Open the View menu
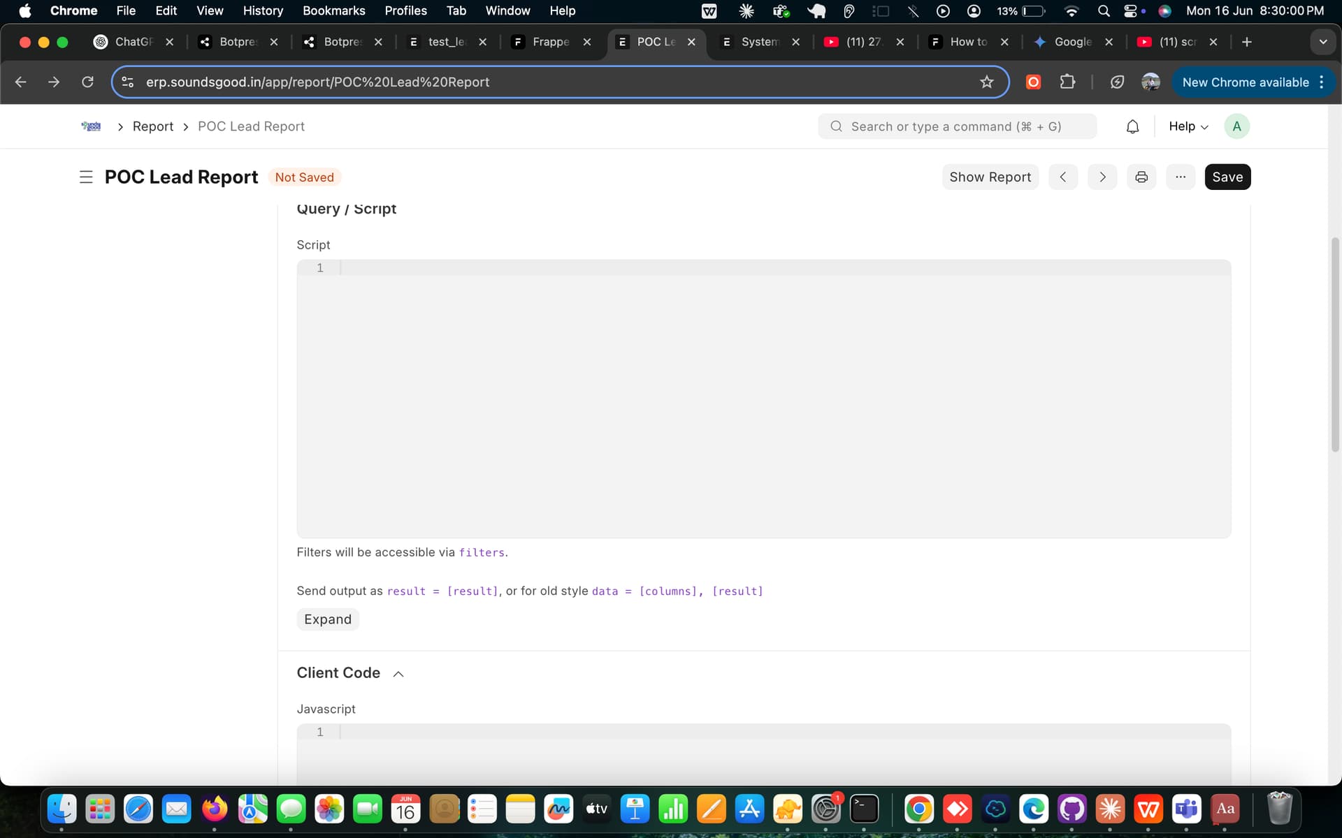The width and height of the screenshot is (1342, 838). pos(210,11)
